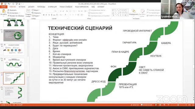Open Align Text (Выровнять текст) dropdown
The height and width of the screenshot is (109, 195).
(96, 13)
